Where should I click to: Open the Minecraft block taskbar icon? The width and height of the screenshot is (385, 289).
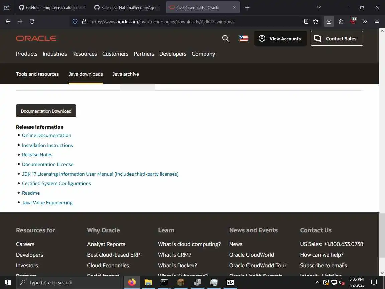click(181, 282)
